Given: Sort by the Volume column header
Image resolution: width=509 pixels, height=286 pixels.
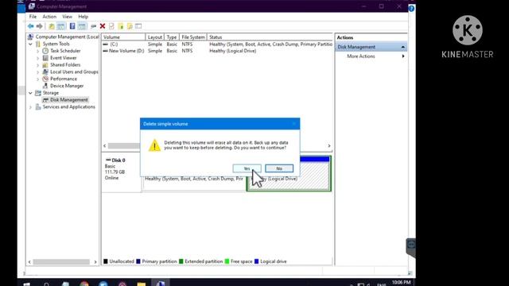Looking at the screenshot, I should pyautogui.click(x=123, y=37).
